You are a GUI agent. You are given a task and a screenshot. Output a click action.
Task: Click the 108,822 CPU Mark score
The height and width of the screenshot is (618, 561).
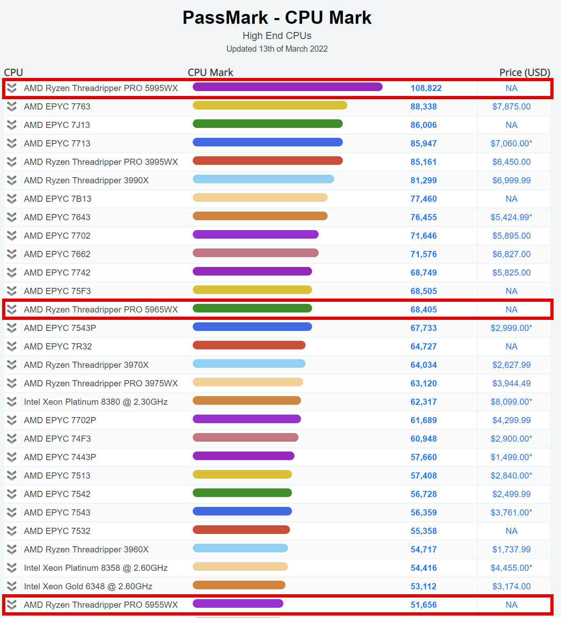click(426, 88)
